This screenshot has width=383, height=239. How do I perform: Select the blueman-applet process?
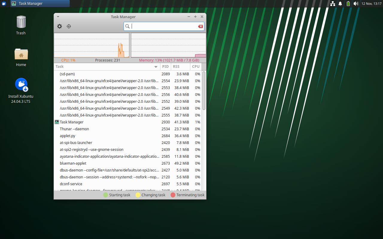128,163
